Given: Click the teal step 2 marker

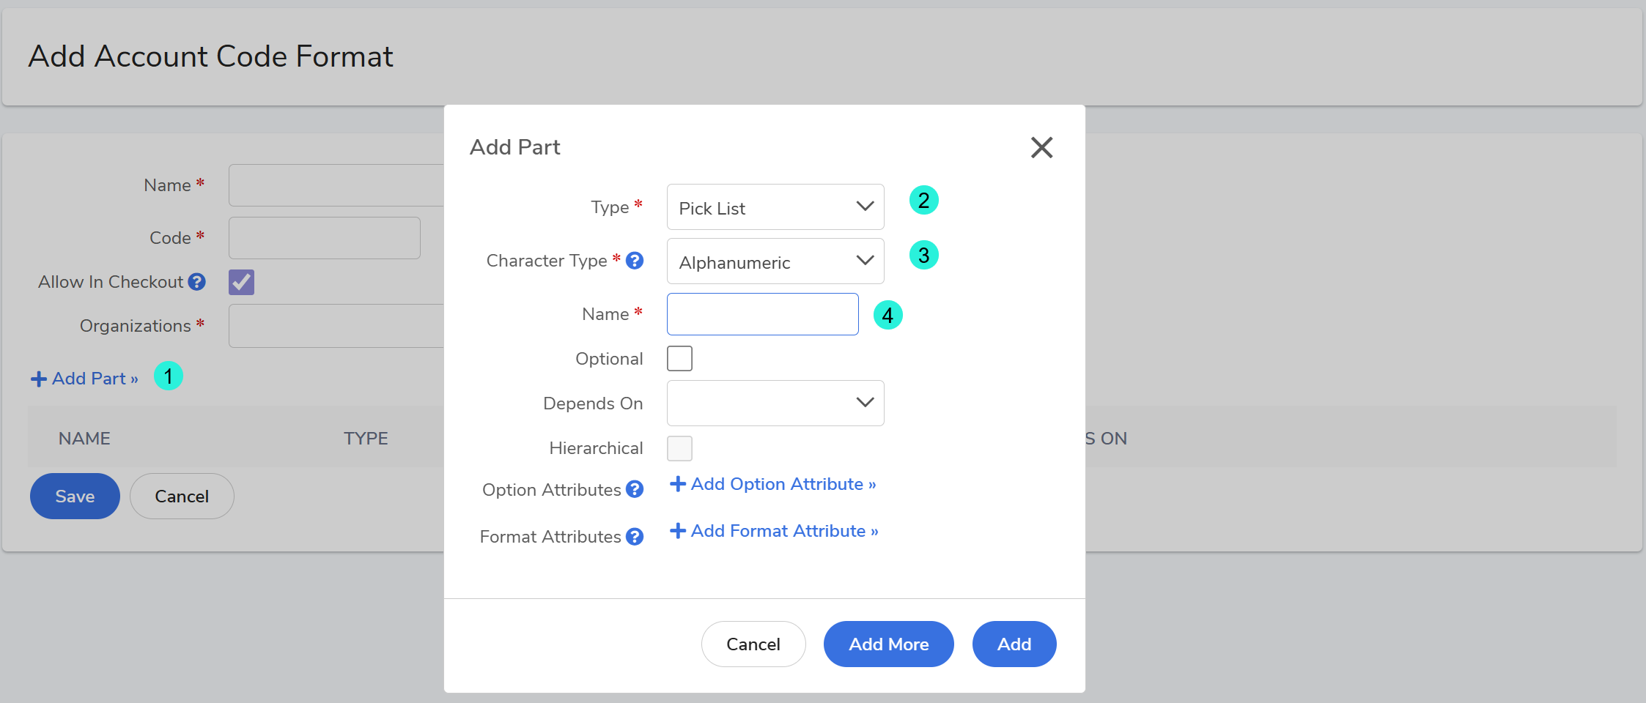Looking at the screenshot, I should tap(923, 200).
